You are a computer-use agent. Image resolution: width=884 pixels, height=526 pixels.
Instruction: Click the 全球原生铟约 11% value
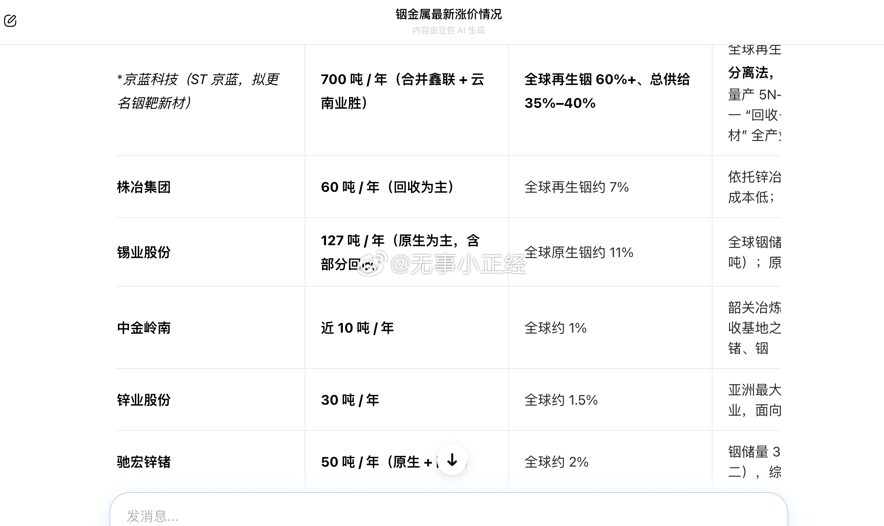click(579, 252)
